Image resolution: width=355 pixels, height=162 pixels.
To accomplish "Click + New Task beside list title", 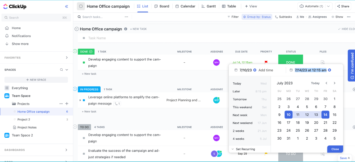I will click(138, 29).
